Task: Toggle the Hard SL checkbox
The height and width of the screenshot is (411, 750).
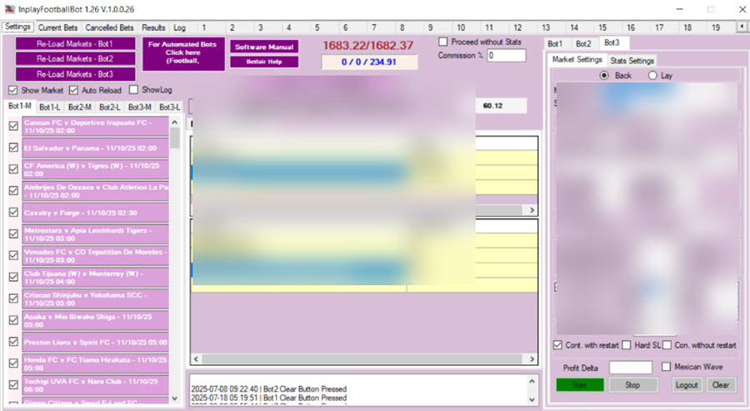Action: click(x=627, y=345)
